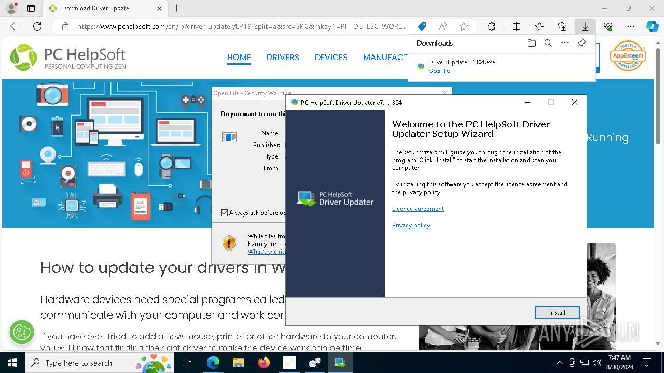
Task: Open more options in the Downloads panel
Action: pyautogui.click(x=564, y=43)
